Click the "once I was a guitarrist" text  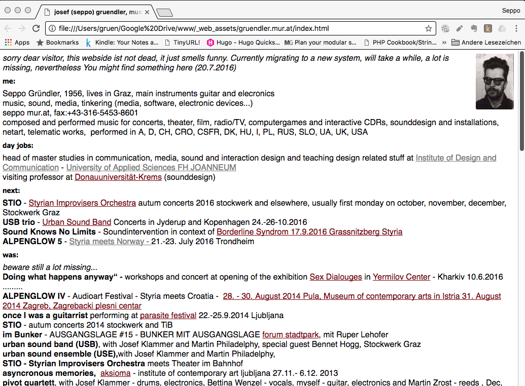45,316
